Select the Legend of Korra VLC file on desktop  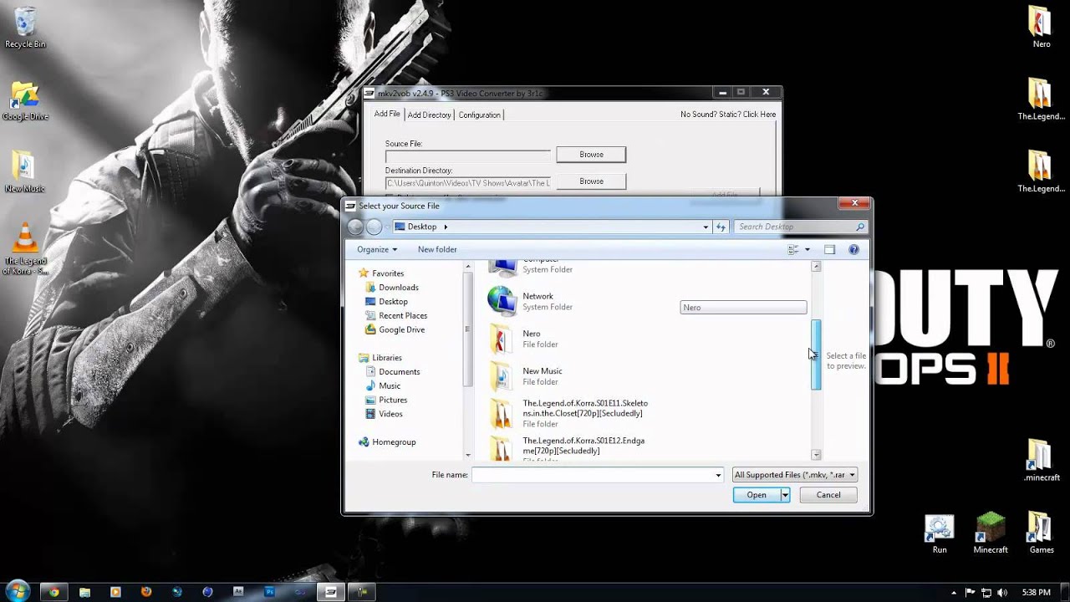click(x=25, y=249)
